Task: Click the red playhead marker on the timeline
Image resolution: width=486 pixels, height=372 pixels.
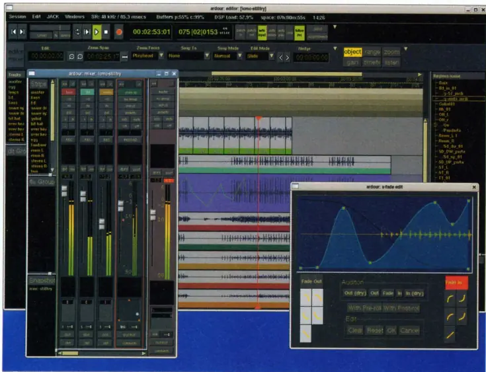Action: point(259,118)
